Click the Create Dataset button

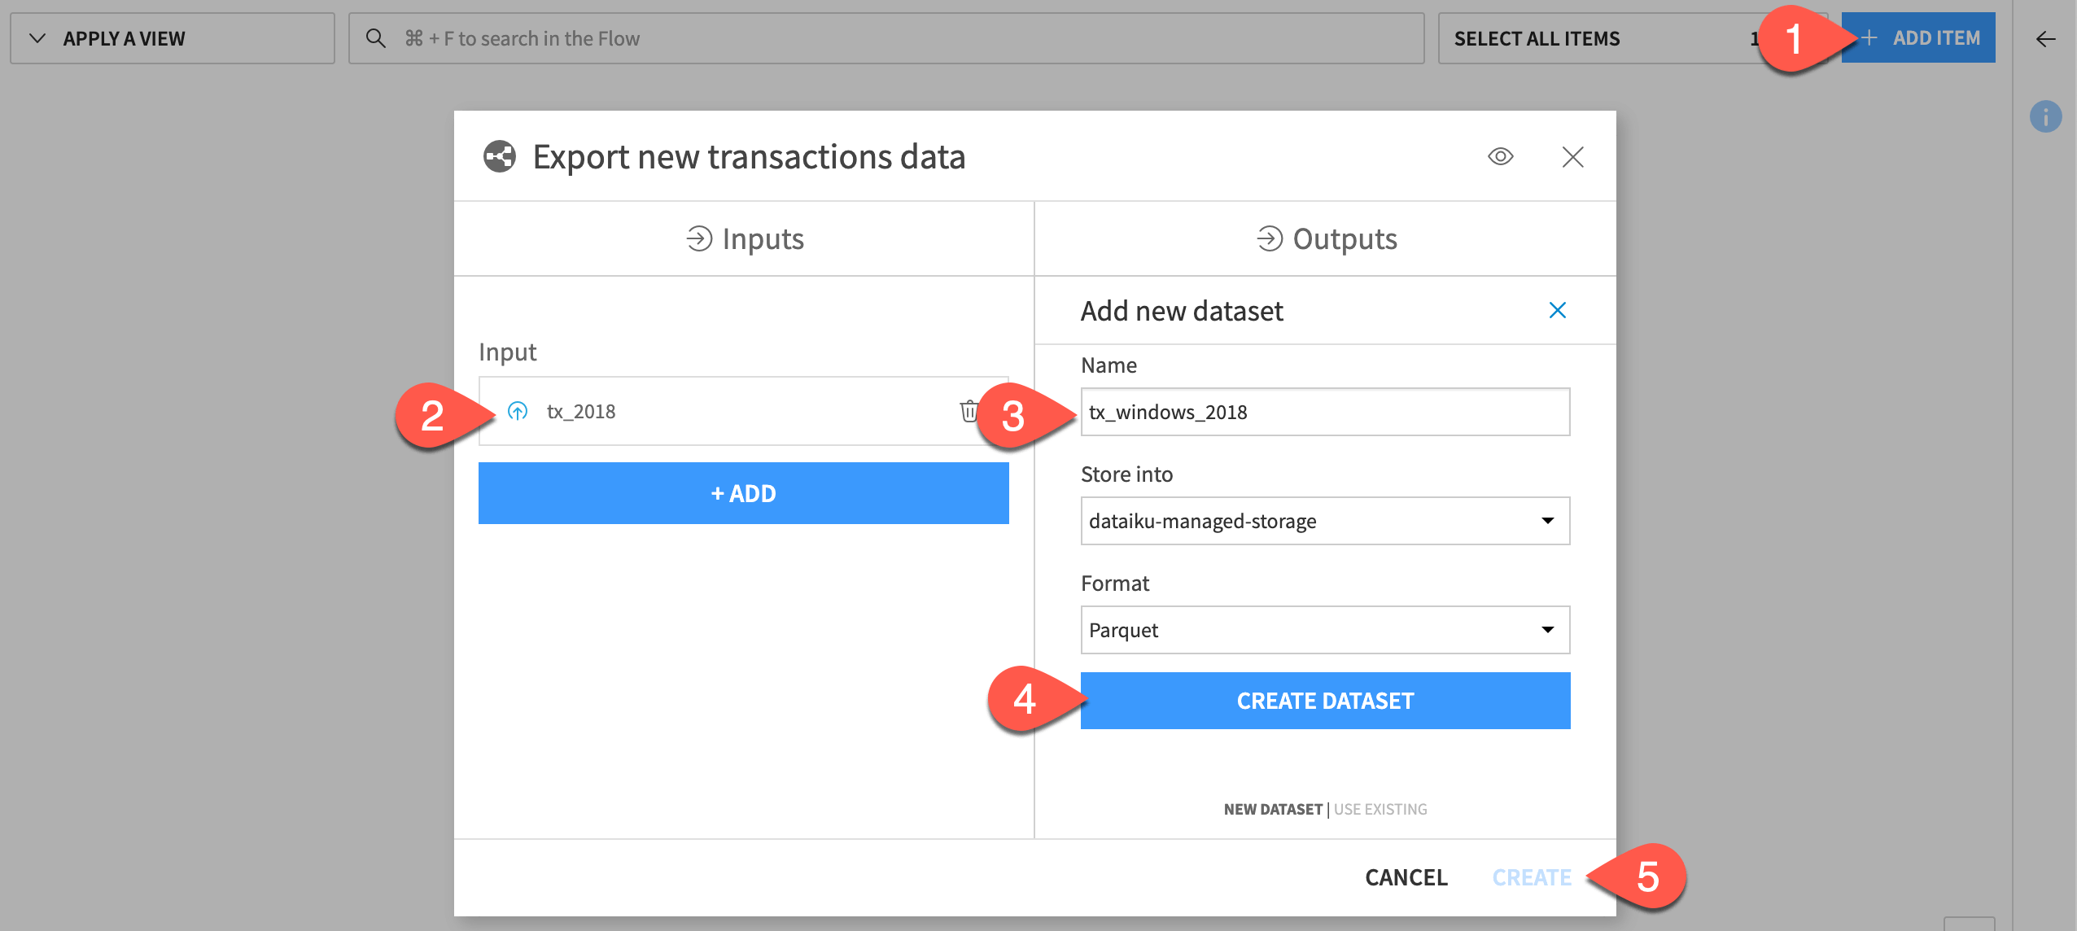click(1323, 700)
